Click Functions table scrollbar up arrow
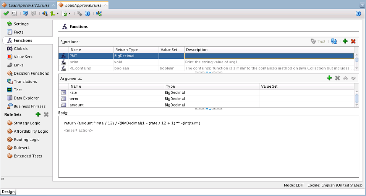This screenshot has height=196, width=366. [356, 55]
